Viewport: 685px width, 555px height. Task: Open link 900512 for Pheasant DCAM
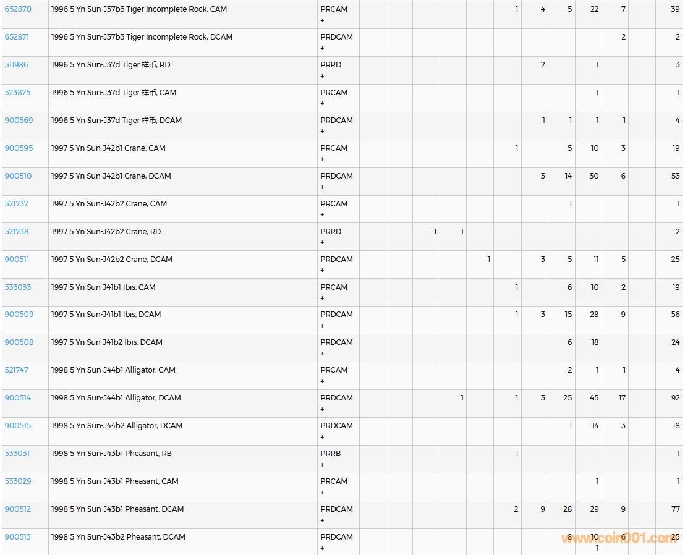pos(17,509)
